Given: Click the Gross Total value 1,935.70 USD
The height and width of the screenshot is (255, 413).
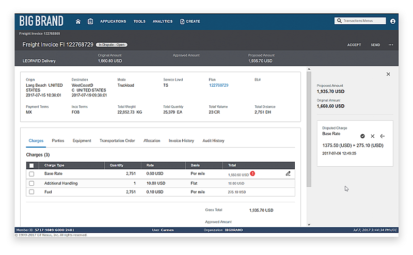Looking at the screenshot, I should 261,210.
